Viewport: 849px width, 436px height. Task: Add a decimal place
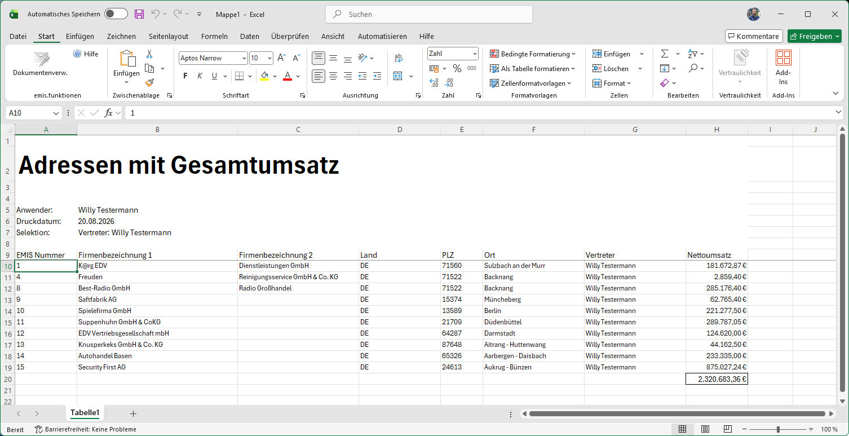[434, 83]
